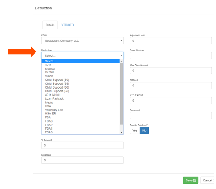Choose the highlighted Select... option in list
Image resolution: width=216 pixels, height=189 pixels.
tap(81, 61)
